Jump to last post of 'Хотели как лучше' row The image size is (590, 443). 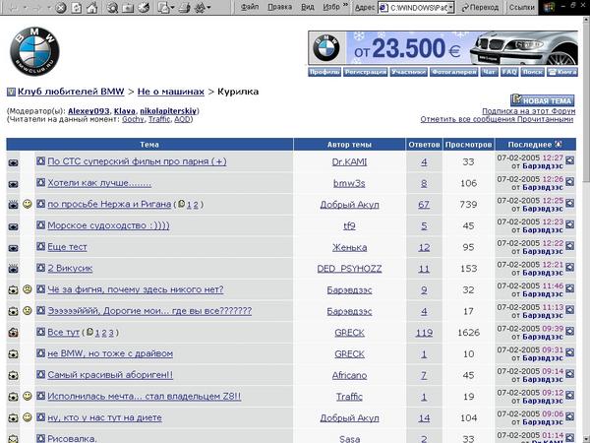(x=569, y=182)
